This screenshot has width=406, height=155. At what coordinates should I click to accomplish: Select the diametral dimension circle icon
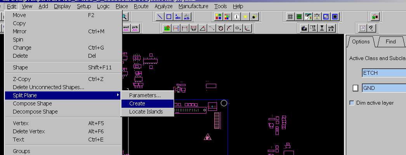pos(220,28)
